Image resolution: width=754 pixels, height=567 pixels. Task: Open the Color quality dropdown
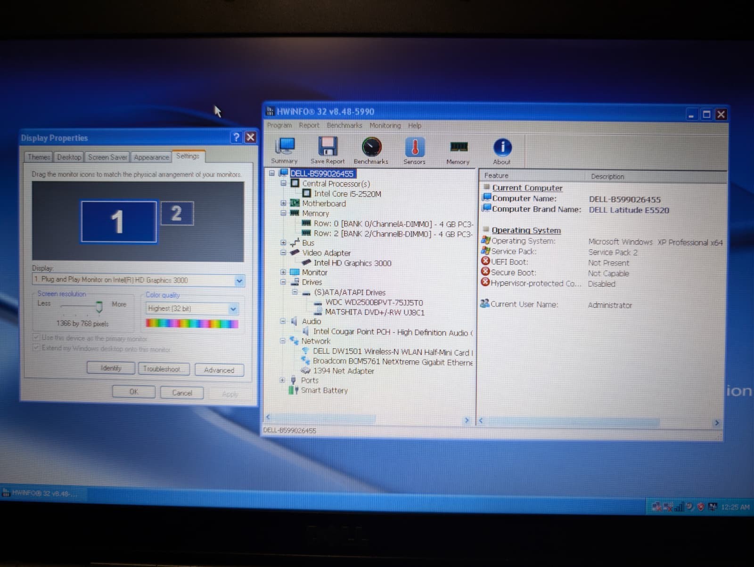(233, 309)
